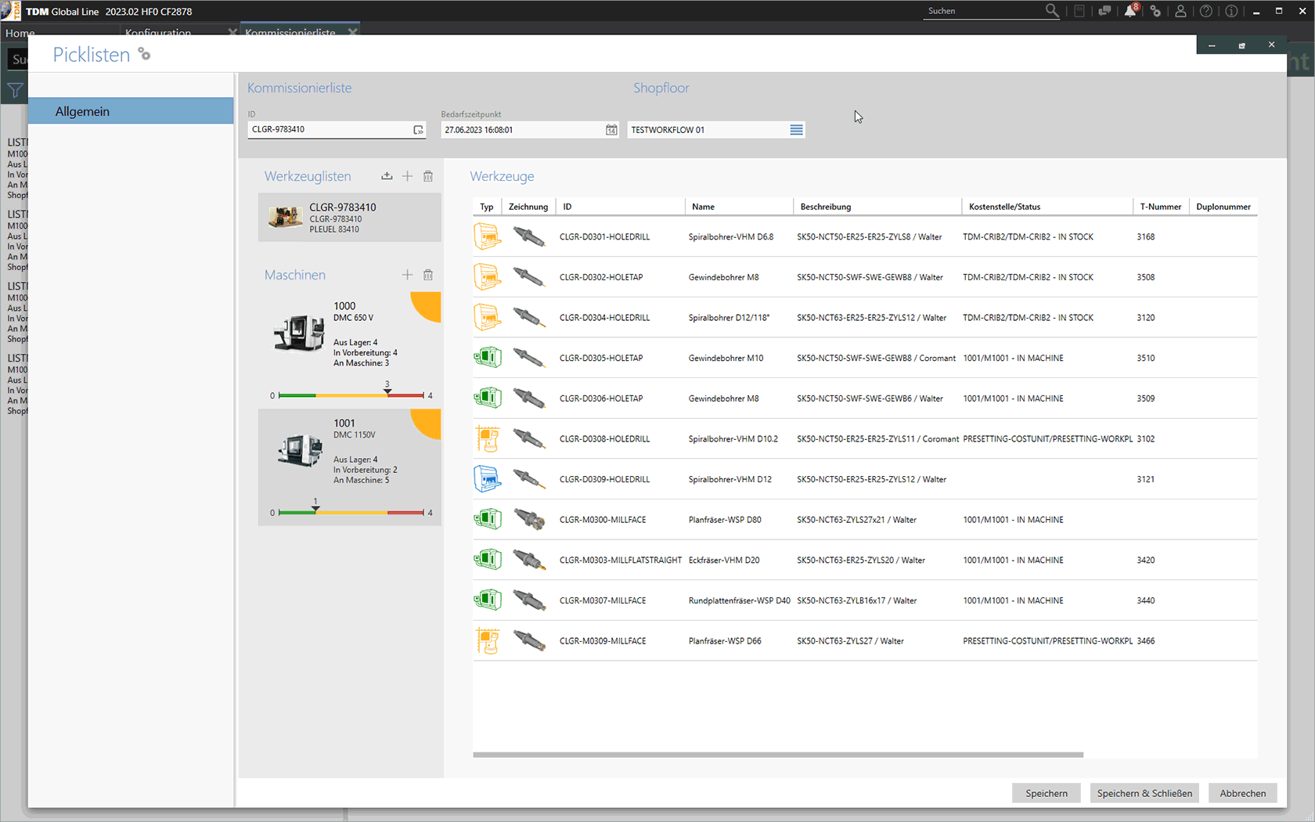This screenshot has height=822, width=1315.
Task: Cancel with the Abbrechen button
Action: click(1242, 793)
